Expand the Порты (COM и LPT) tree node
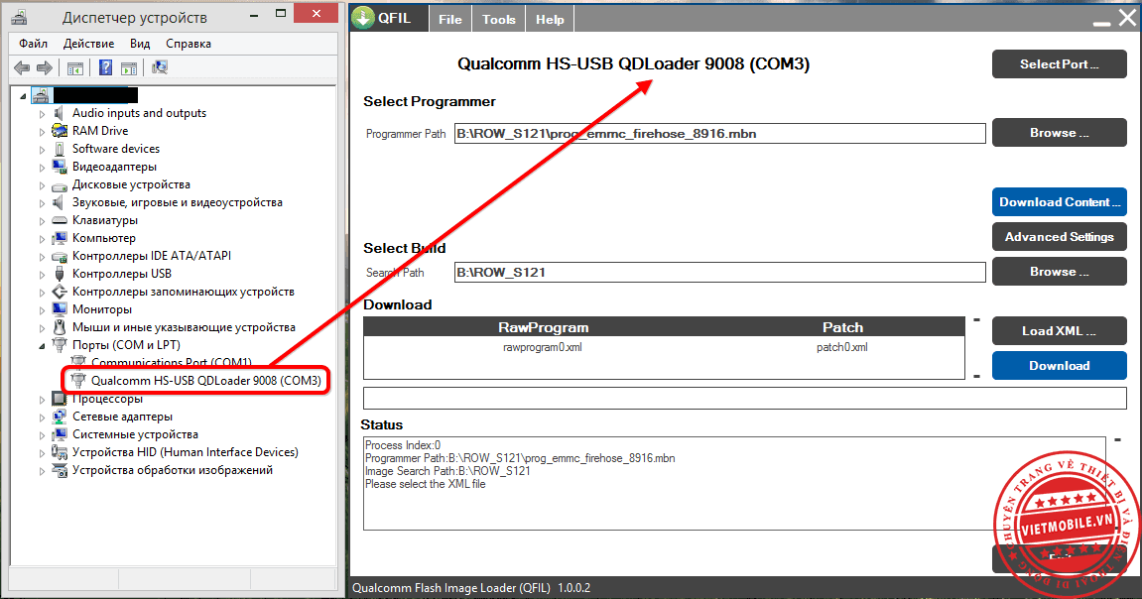This screenshot has width=1142, height=599. pyautogui.click(x=42, y=346)
